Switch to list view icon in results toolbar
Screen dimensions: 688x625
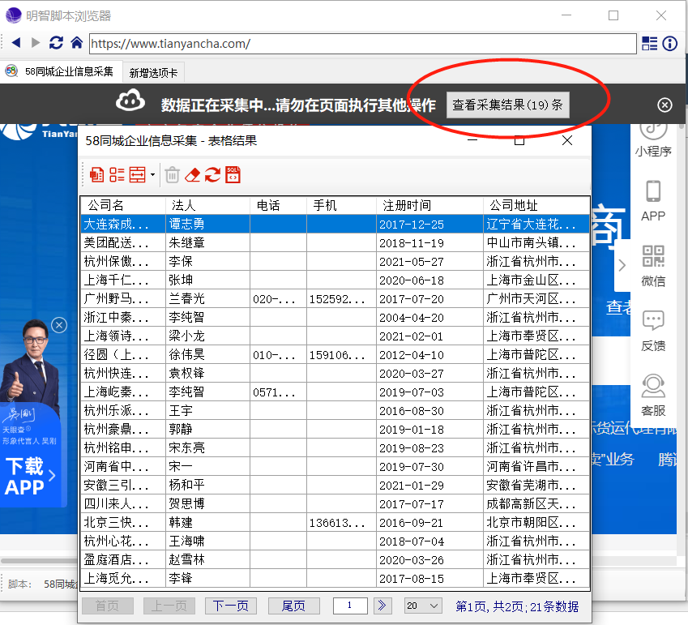(117, 174)
